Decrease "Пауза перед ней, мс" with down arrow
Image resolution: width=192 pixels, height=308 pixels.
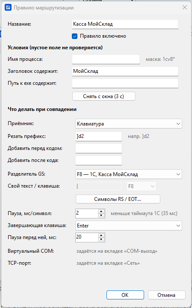click(x=101, y=239)
